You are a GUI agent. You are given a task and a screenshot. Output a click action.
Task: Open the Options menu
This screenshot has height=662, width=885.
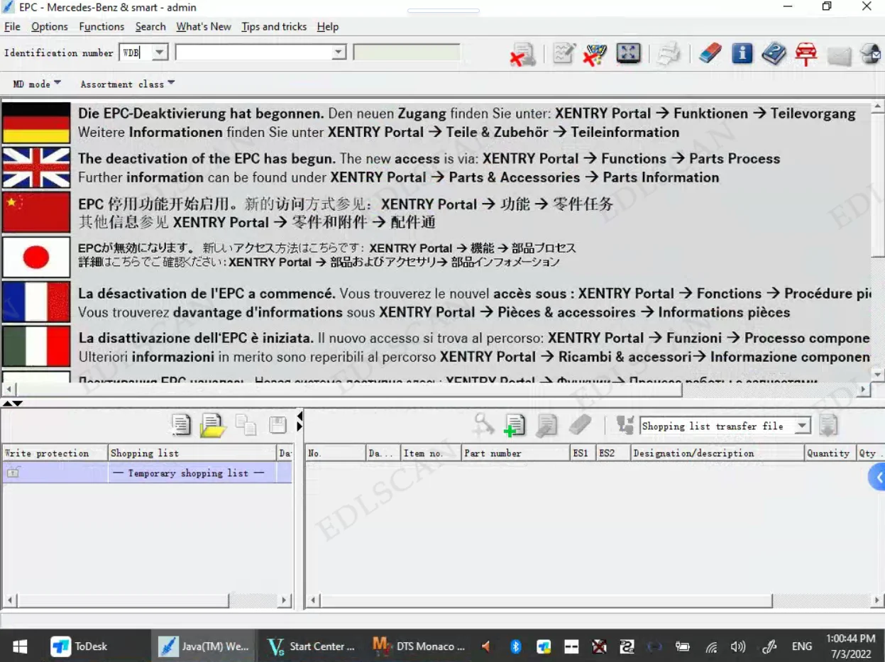50,26
